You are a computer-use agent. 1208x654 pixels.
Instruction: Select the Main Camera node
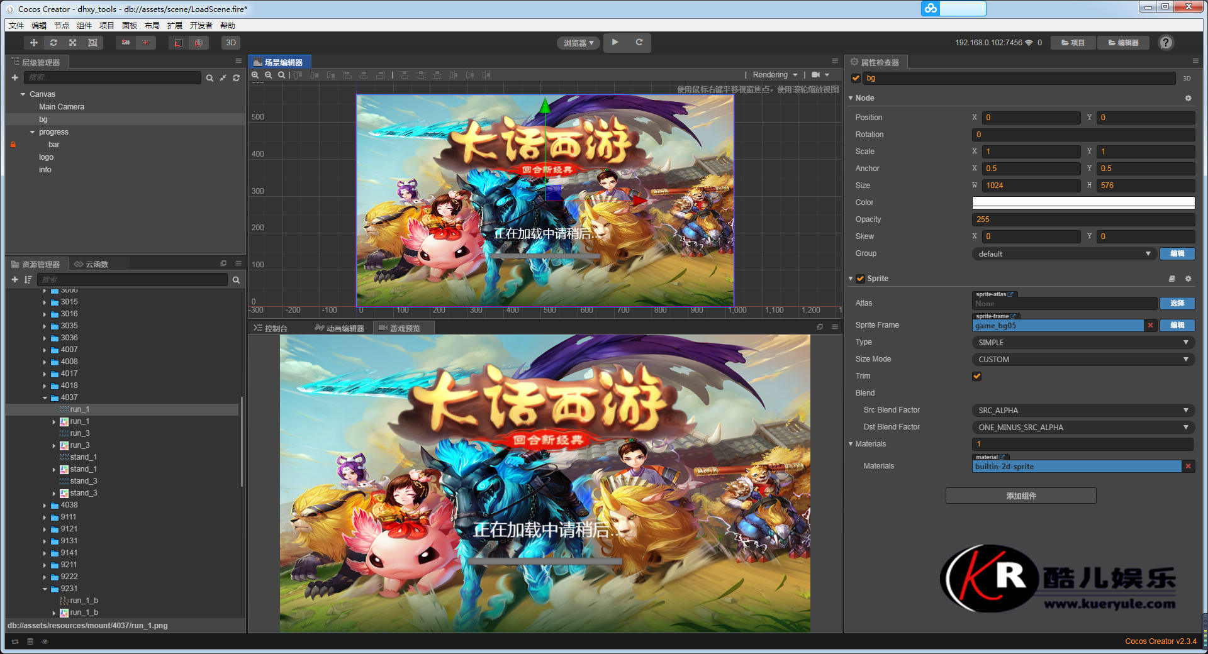[62, 107]
